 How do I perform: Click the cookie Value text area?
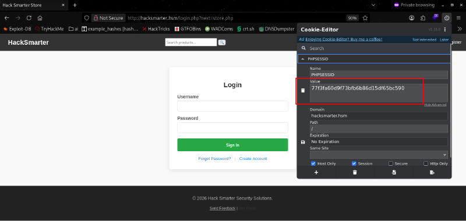379,93
